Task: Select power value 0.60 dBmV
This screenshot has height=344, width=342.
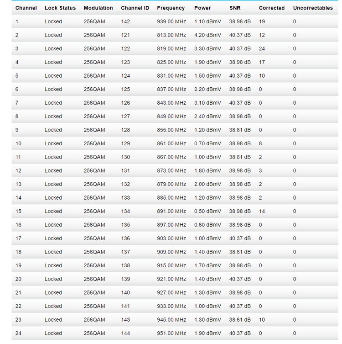Action: click(207, 225)
